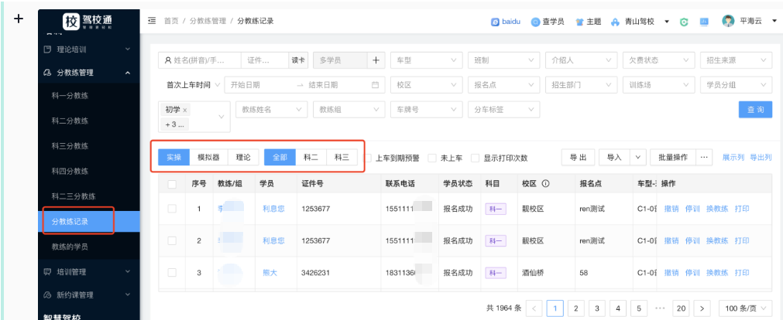Check the 显示打印次数 checkbox
The width and height of the screenshot is (783, 320).
[x=476, y=158]
